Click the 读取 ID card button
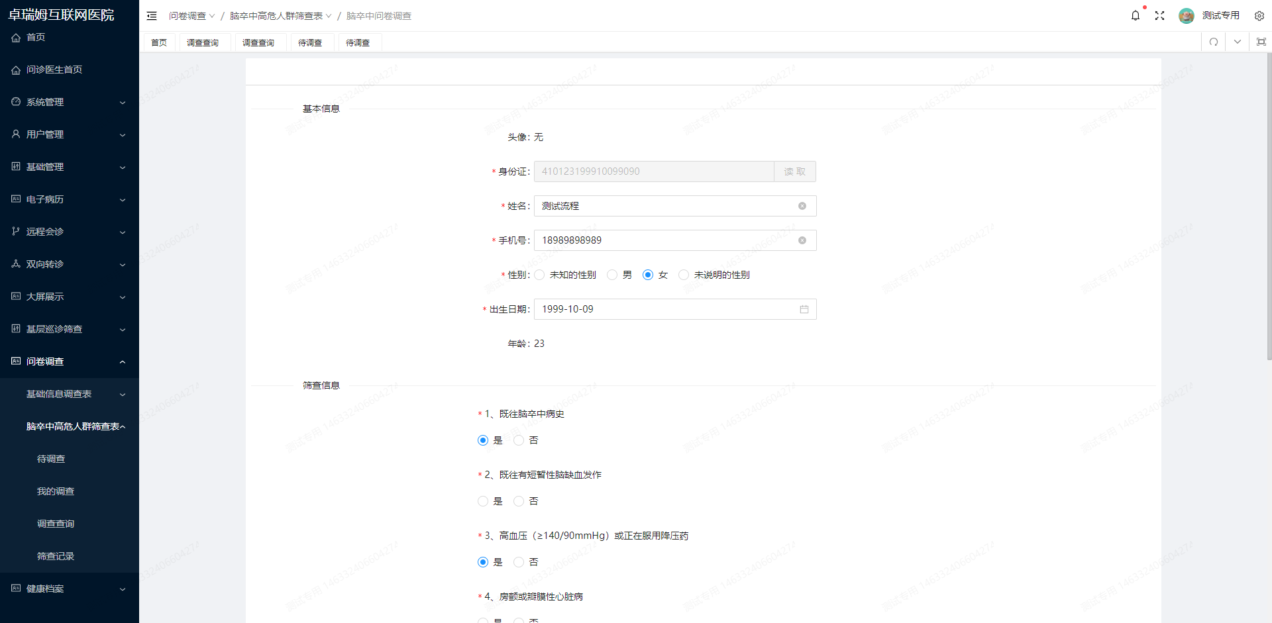The height and width of the screenshot is (623, 1272). (794, 171)
